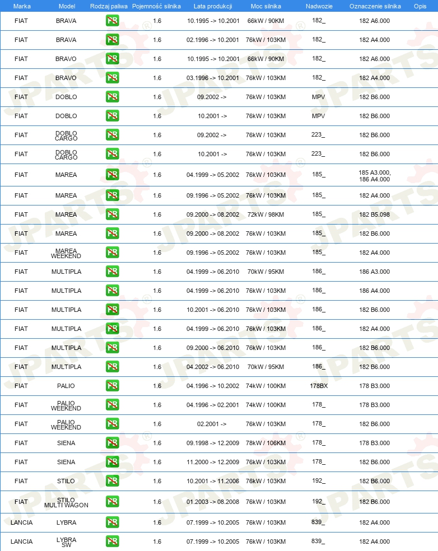Click date range '09.1998 -> 12.2009'
Viewport: 438px width, 551px height.
click(213, 443)
